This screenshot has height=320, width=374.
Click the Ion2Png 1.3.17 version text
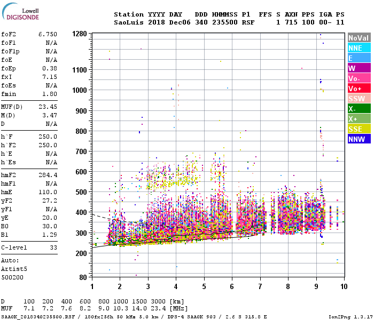pos(350,317)
